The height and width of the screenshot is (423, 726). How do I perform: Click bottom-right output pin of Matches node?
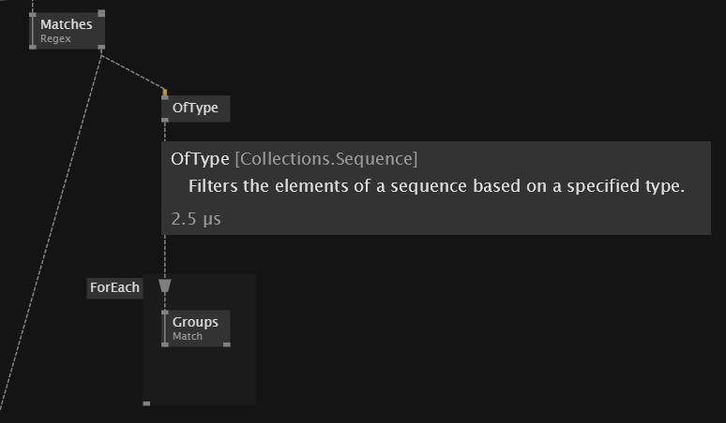(101, 47)
